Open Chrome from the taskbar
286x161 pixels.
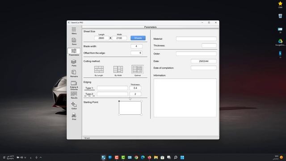(136, 157)
